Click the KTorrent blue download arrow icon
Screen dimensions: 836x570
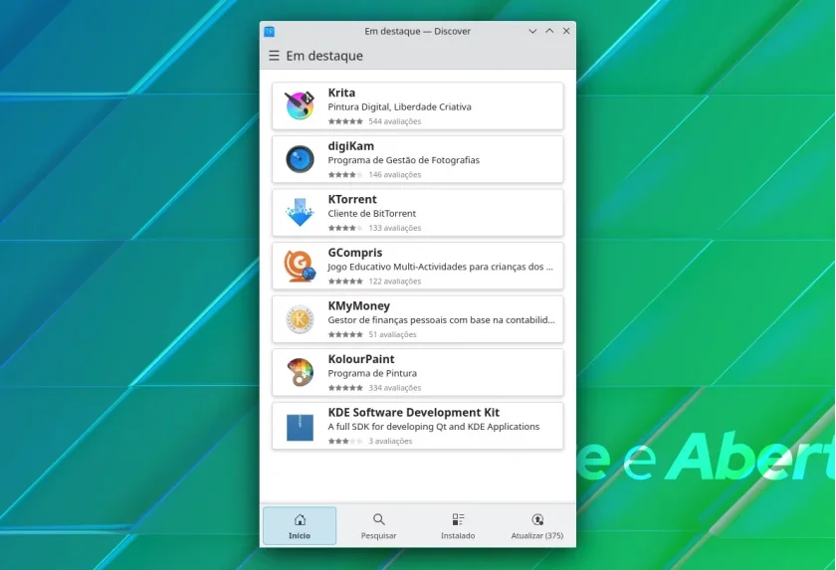[x=300, y=212]
